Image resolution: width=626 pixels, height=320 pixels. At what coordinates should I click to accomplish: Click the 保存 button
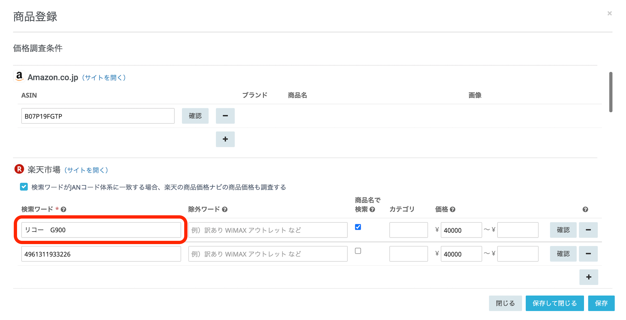coord(601,303)
